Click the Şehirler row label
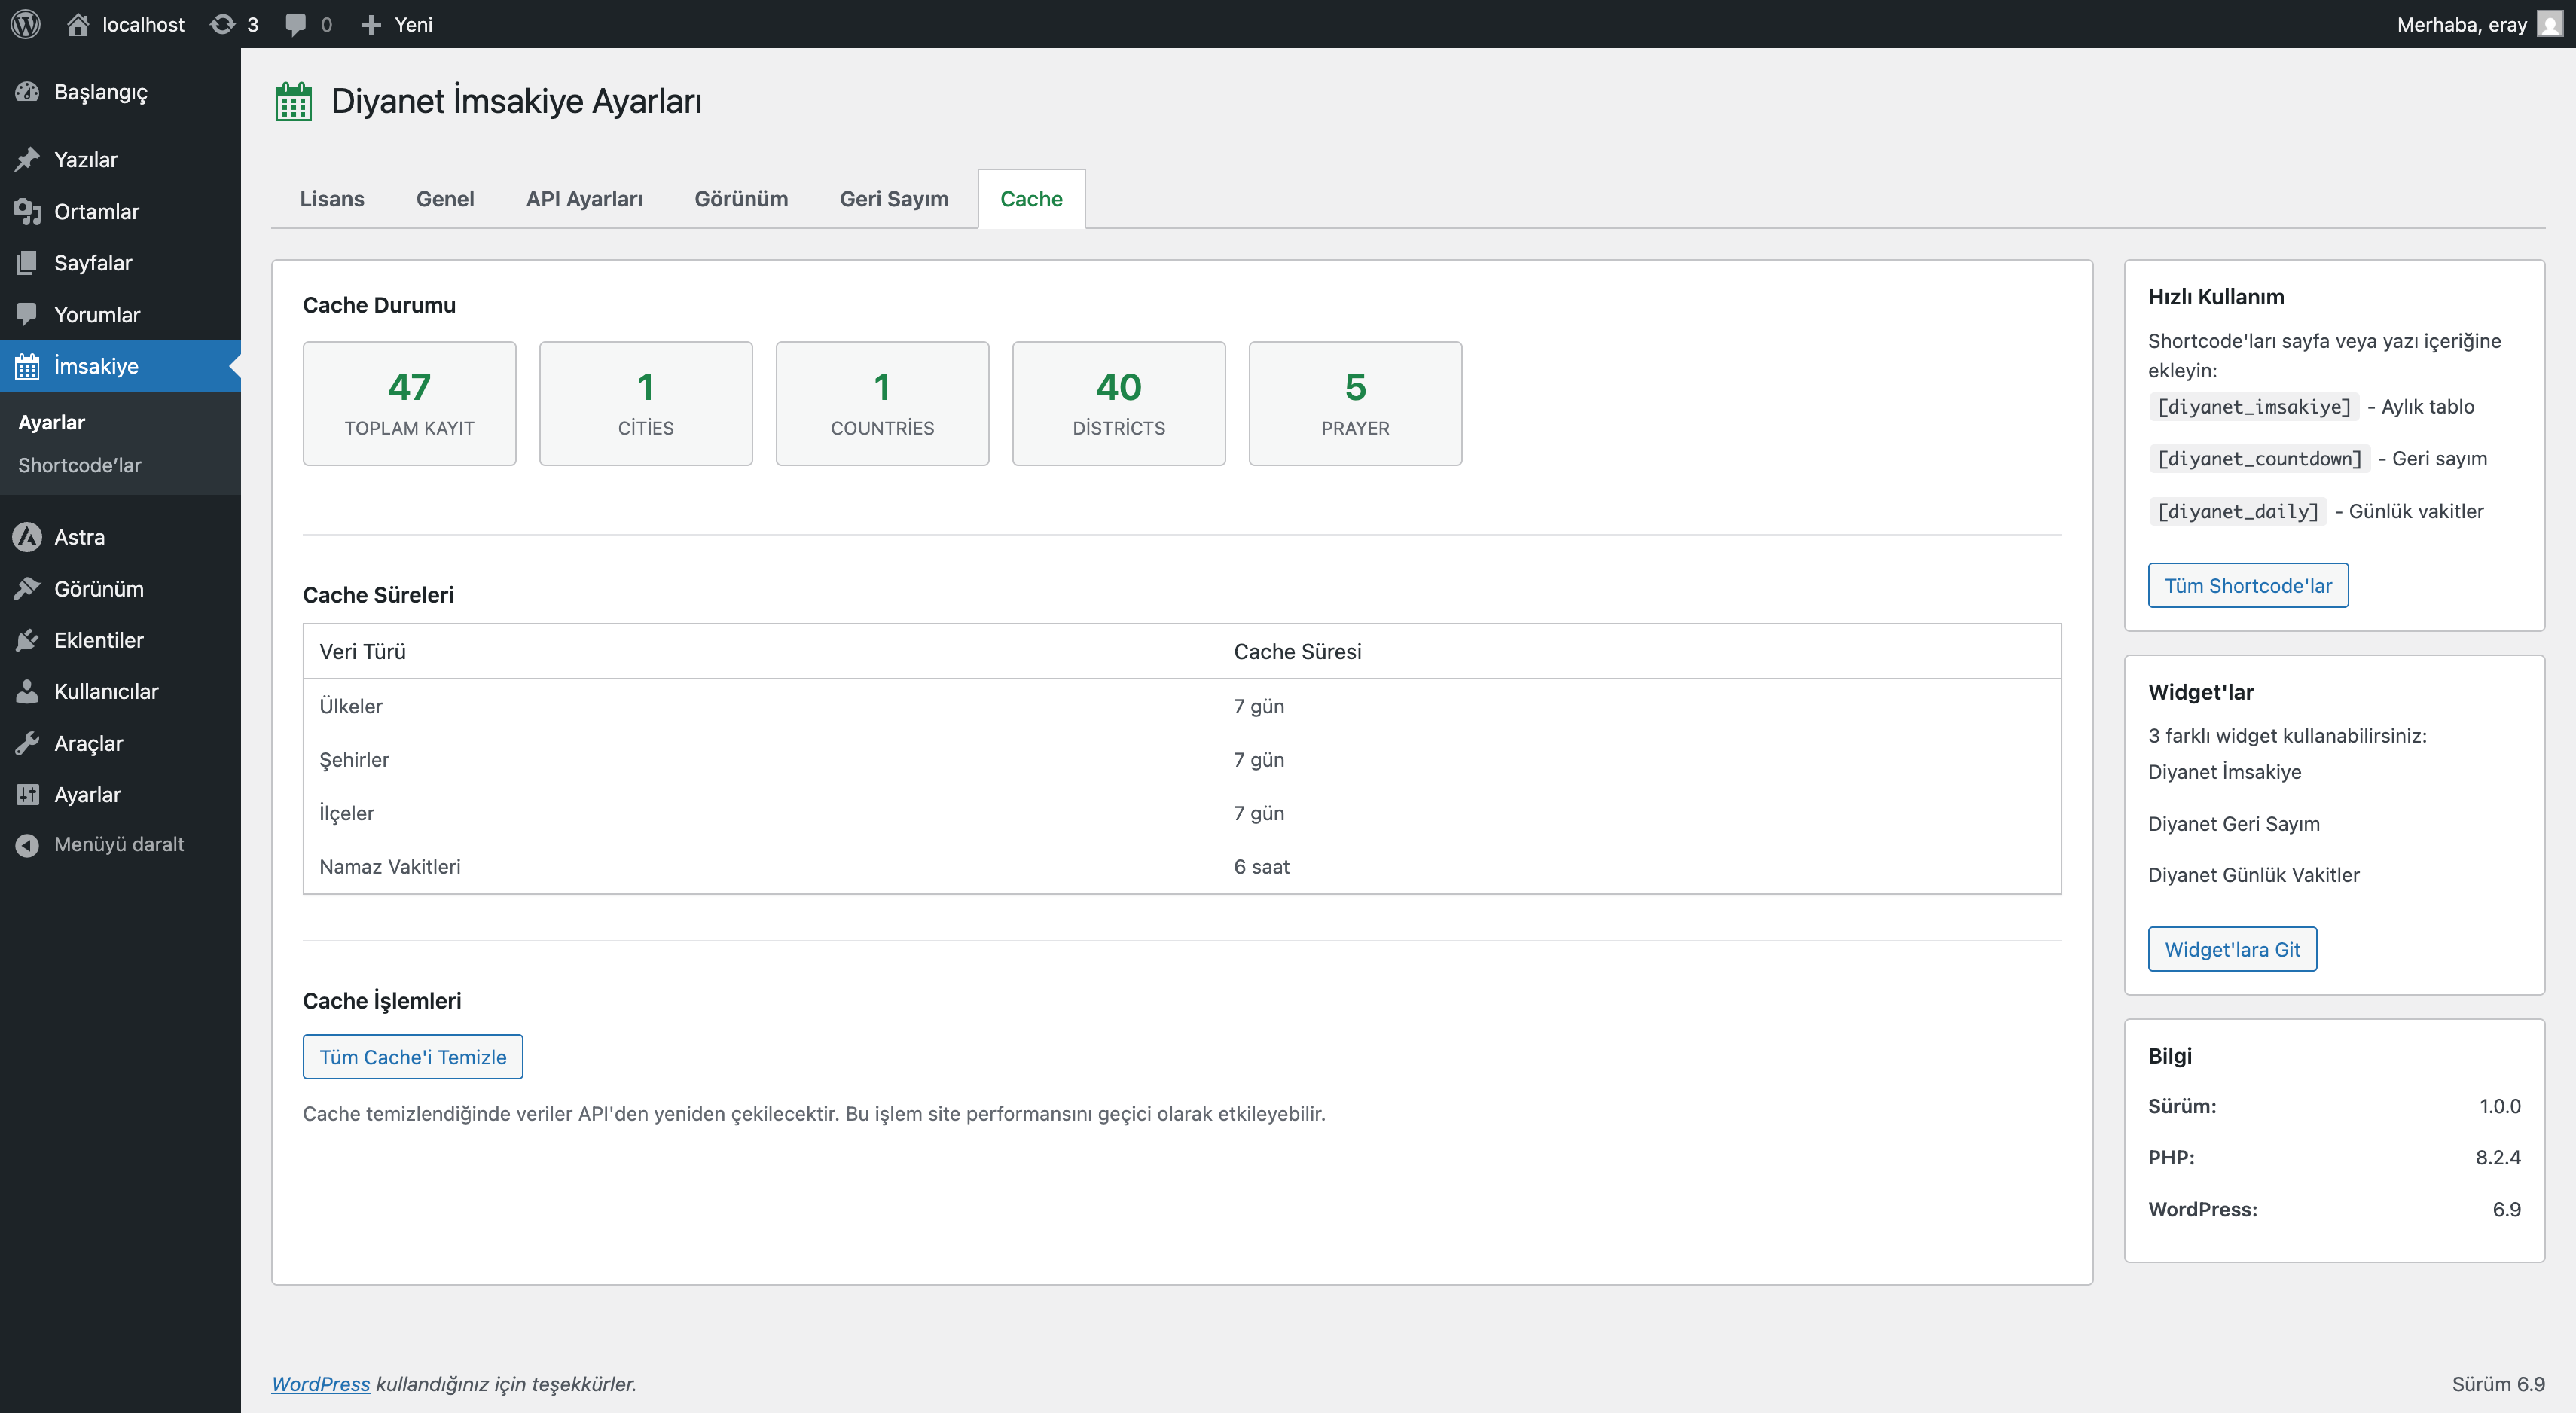The width and height of the screenshot is (2576, 1413). click(x=354, y=760)
